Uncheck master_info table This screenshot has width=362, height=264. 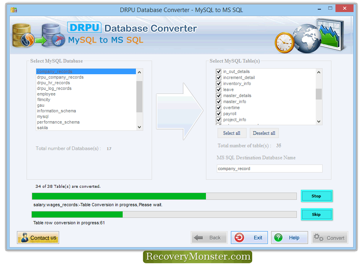click(219, 102)
